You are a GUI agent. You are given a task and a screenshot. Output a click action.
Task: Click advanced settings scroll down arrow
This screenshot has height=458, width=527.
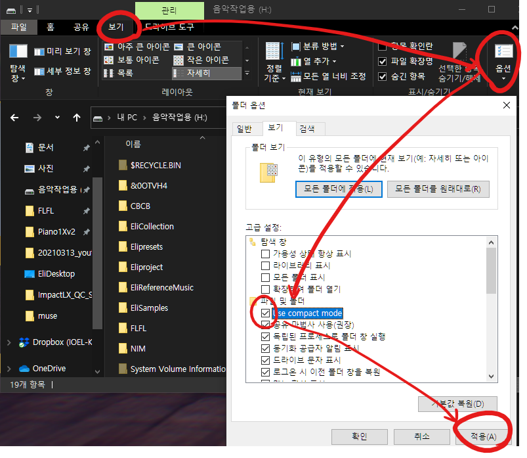point(491,377)
